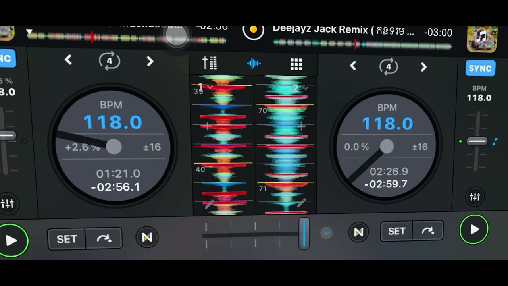508x286 pixels.
Task: Move left deck loop backward arrow
Action: click(68, 60)
